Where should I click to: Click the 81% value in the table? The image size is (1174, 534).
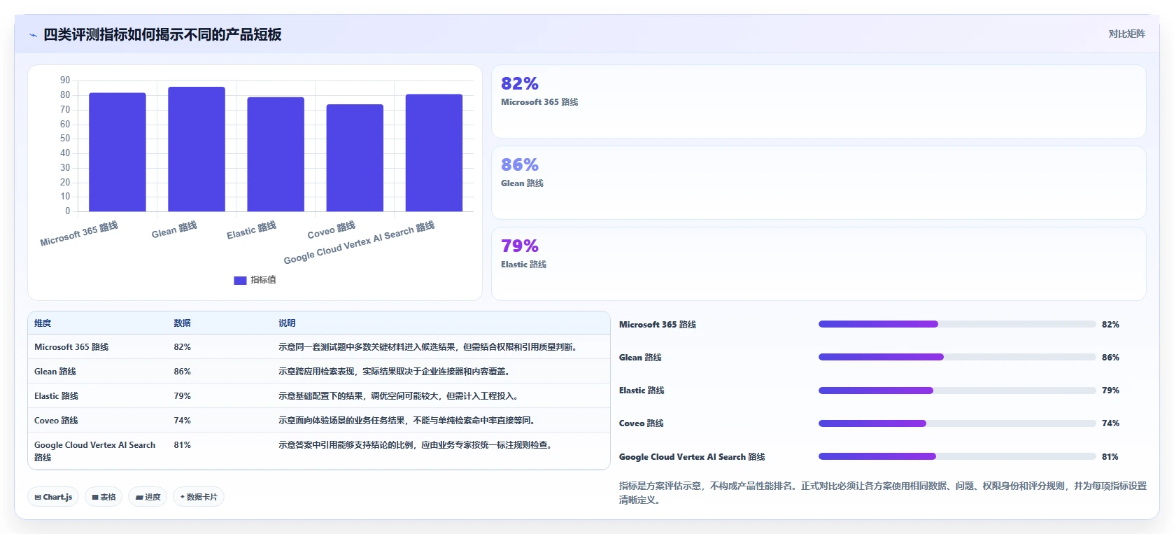(183, 445)
